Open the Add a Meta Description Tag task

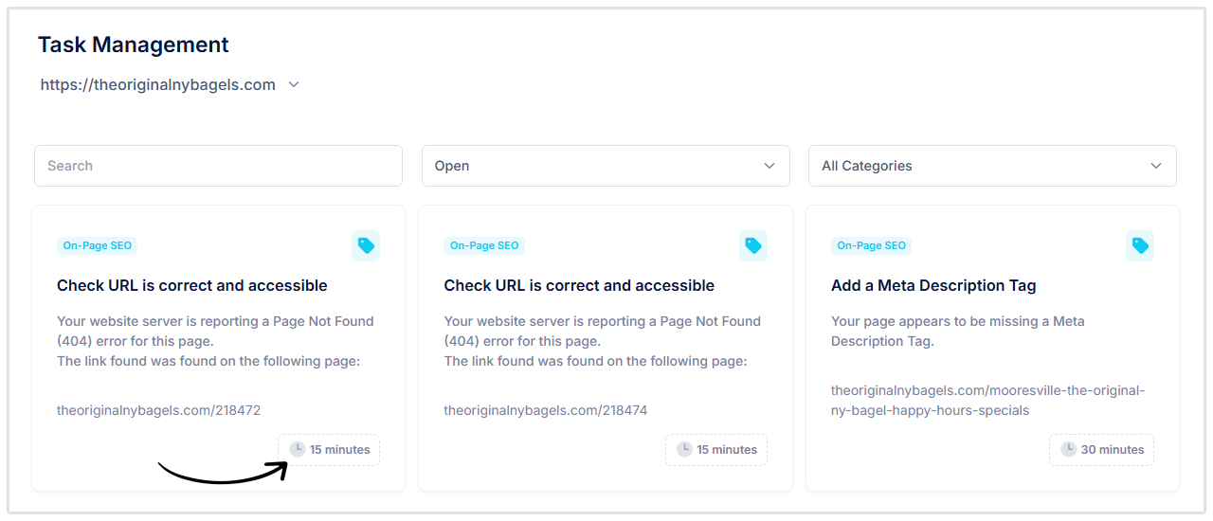coord(933,285)
